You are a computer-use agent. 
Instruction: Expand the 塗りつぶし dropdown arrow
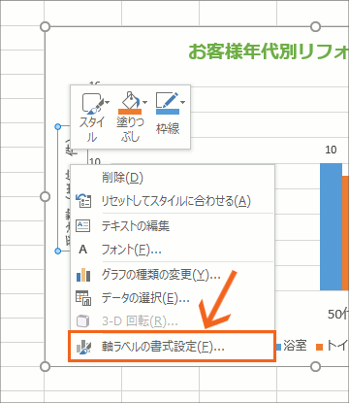point(144,102)
